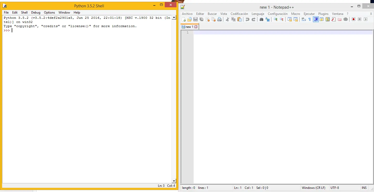Click 'length : 0' in the status bar
The height and width of the screenshot is (192, 374).
coord(189,188)
